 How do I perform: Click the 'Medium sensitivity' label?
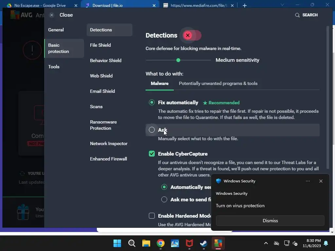point(238,60)
